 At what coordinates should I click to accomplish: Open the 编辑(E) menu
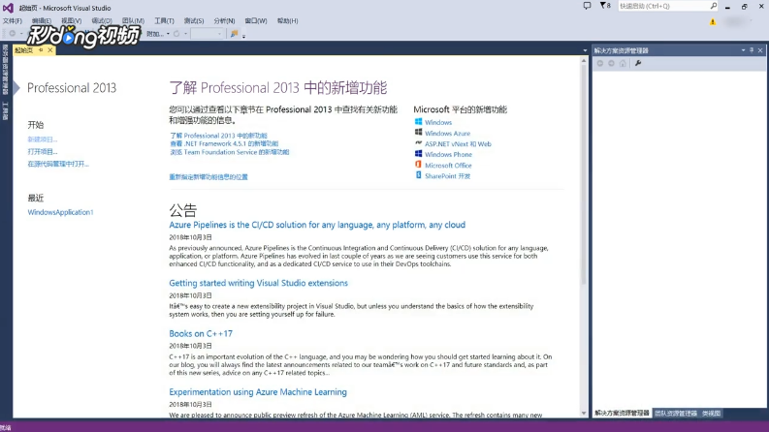point(42,21)
